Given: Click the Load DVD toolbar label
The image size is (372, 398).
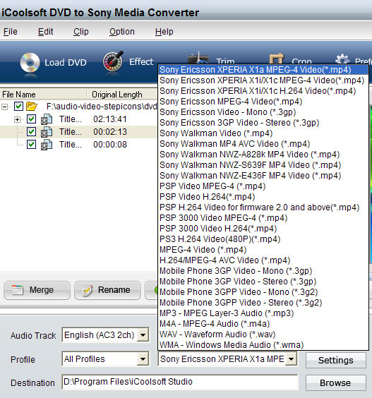Looking at the screenshot, I should tap(66, 62).
